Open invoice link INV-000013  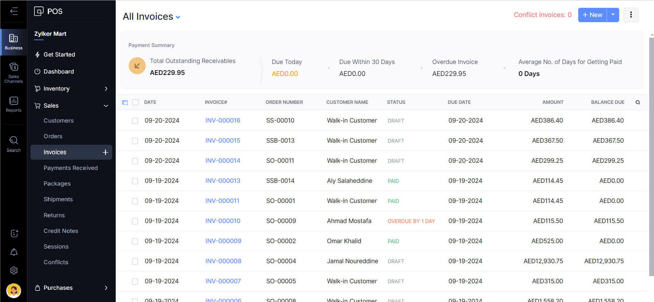(223, 181)
